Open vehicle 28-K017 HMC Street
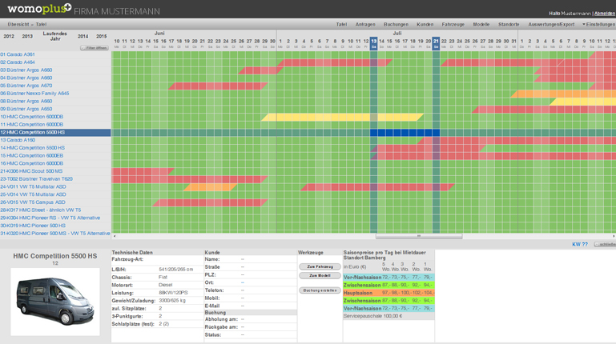Image resolution: width=616 pixels, height=344 pixels. 41,210
